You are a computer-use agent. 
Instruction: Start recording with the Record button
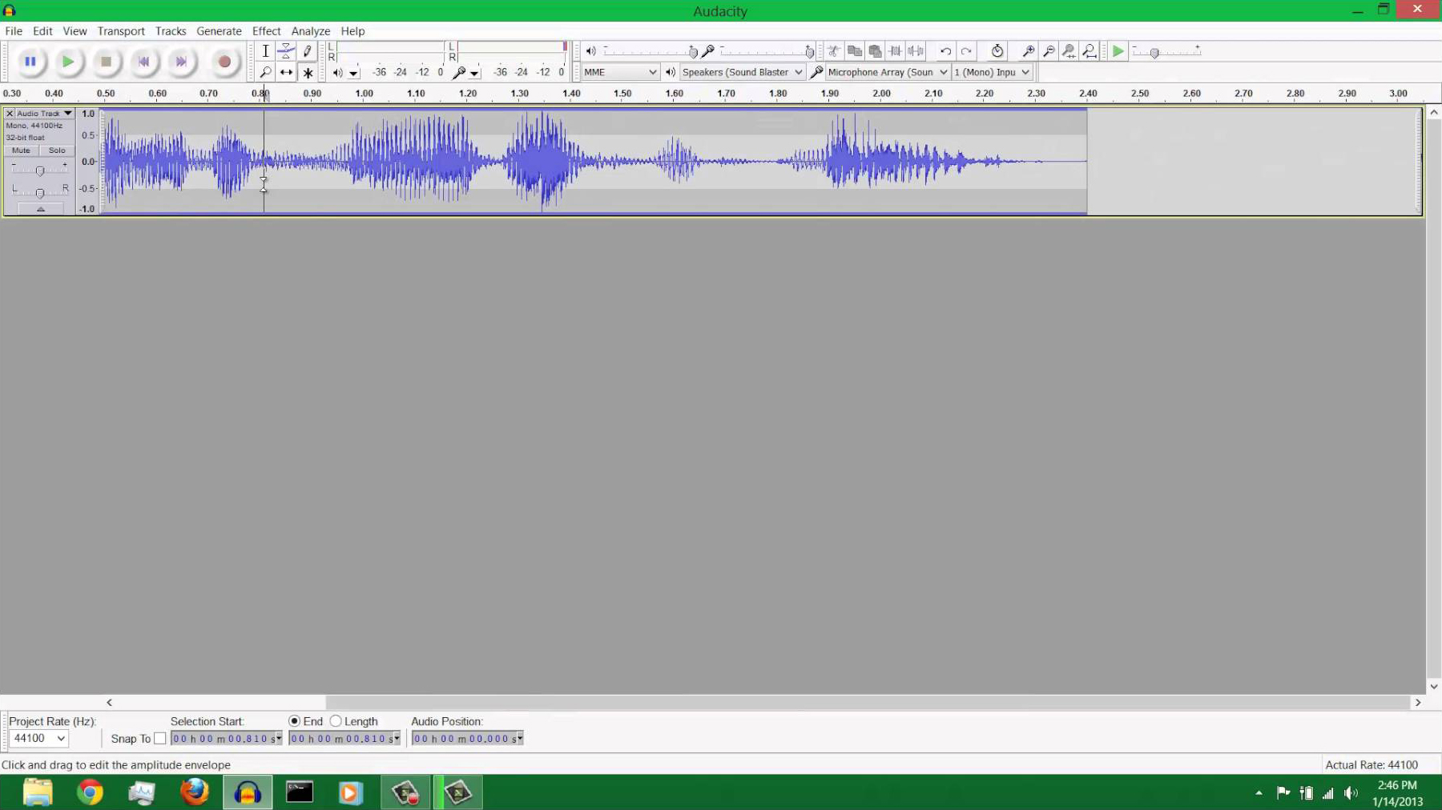[224, 61]
